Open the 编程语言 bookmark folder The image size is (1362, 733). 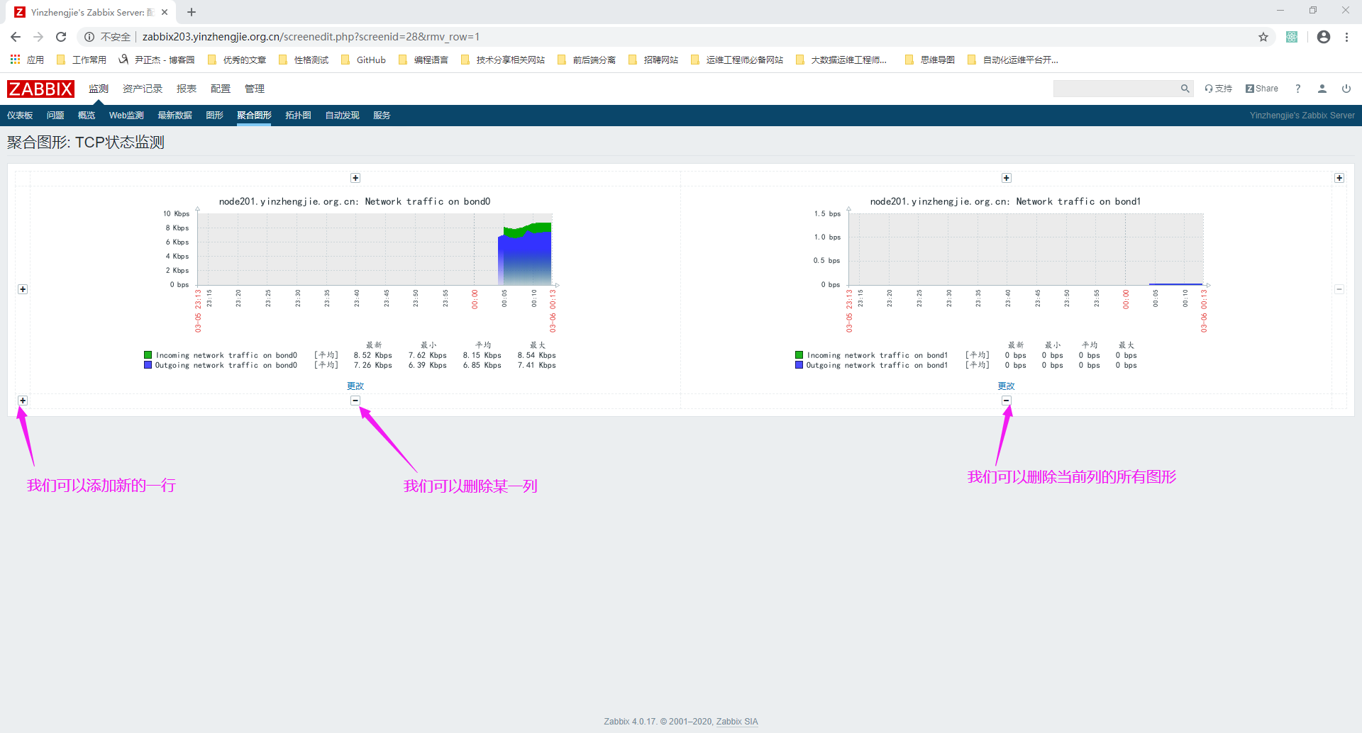(423, 60)
